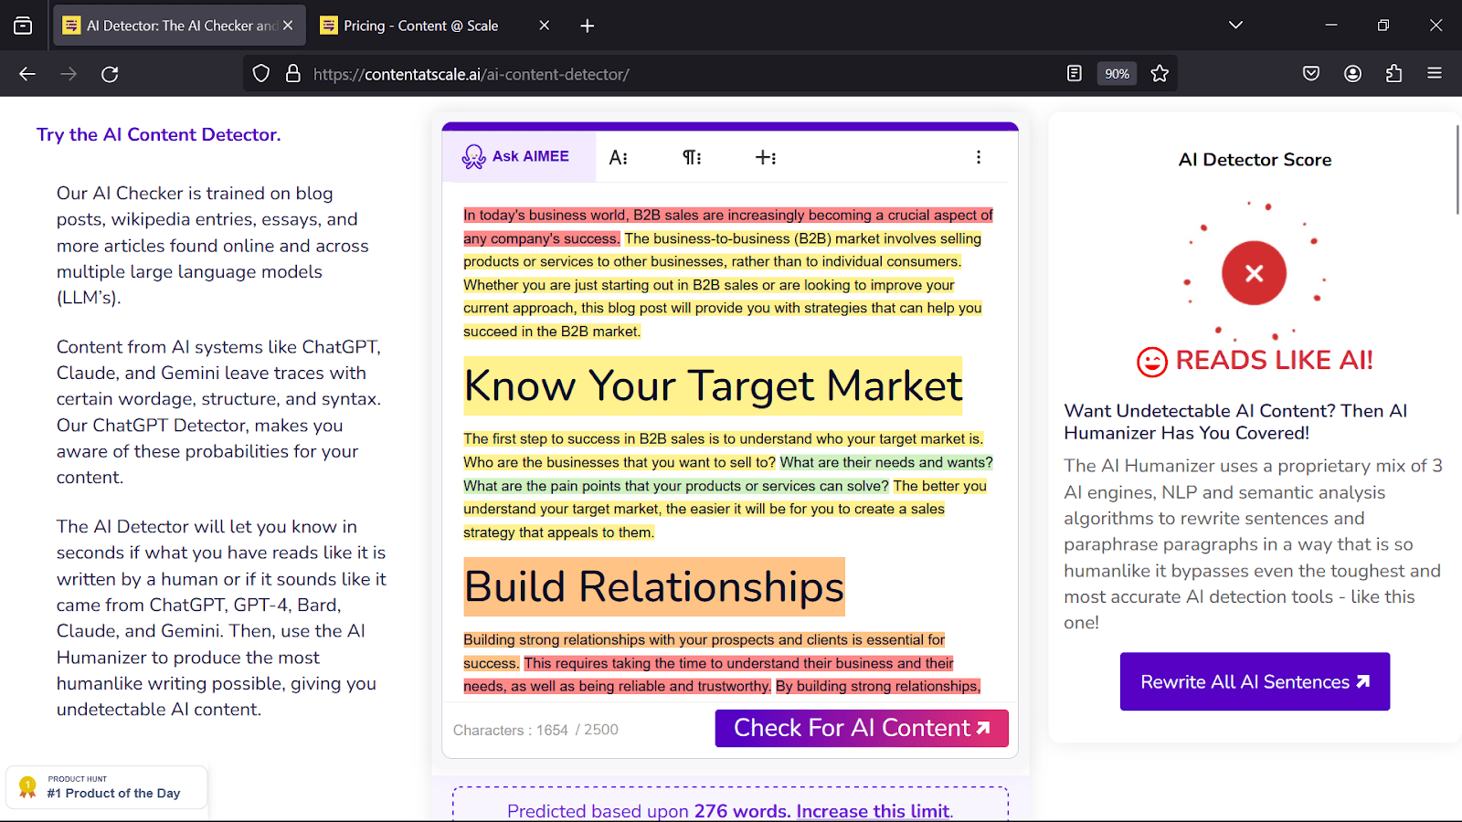Reset the 90% zoom level indicator
Viewport: 1462px width, 822px height.
point(1117,74)
